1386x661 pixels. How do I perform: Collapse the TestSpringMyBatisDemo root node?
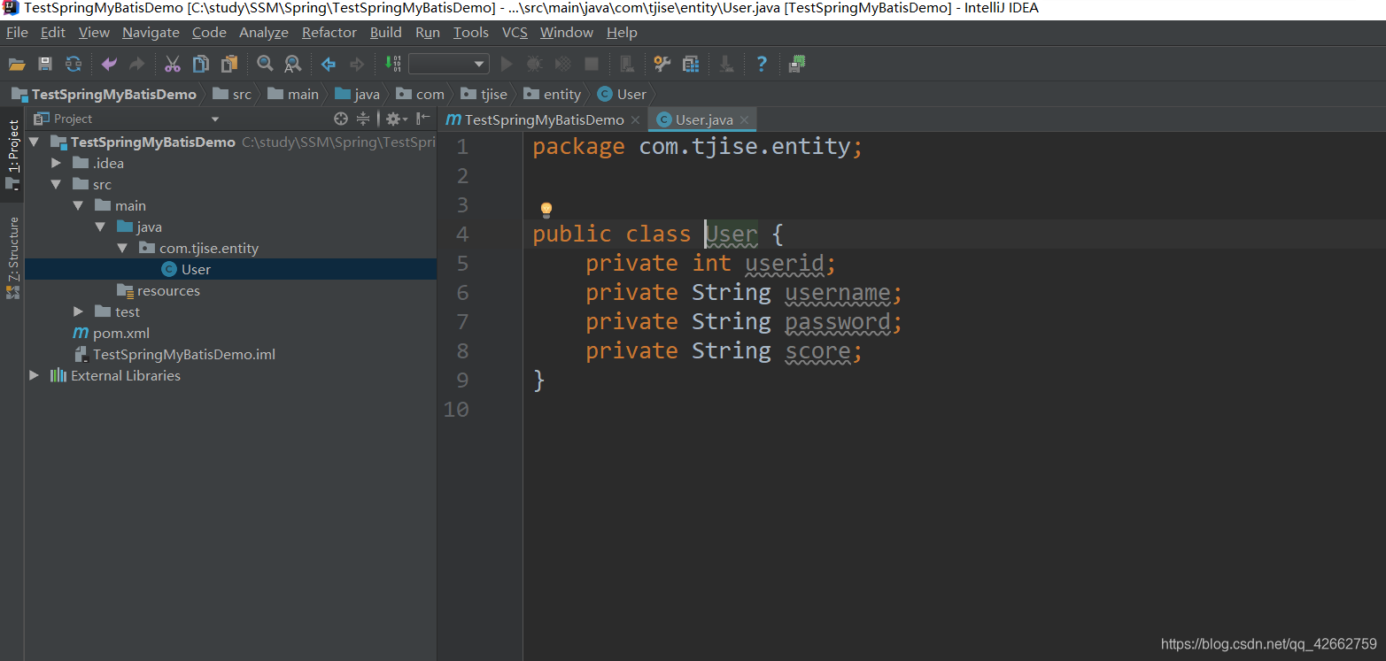[x=34, y=142]
